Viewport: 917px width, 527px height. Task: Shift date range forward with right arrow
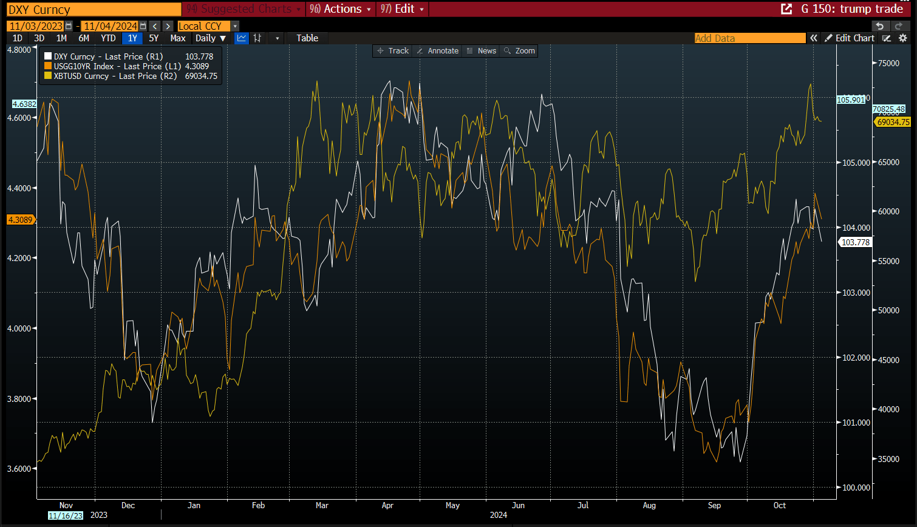tap(168, 26)
